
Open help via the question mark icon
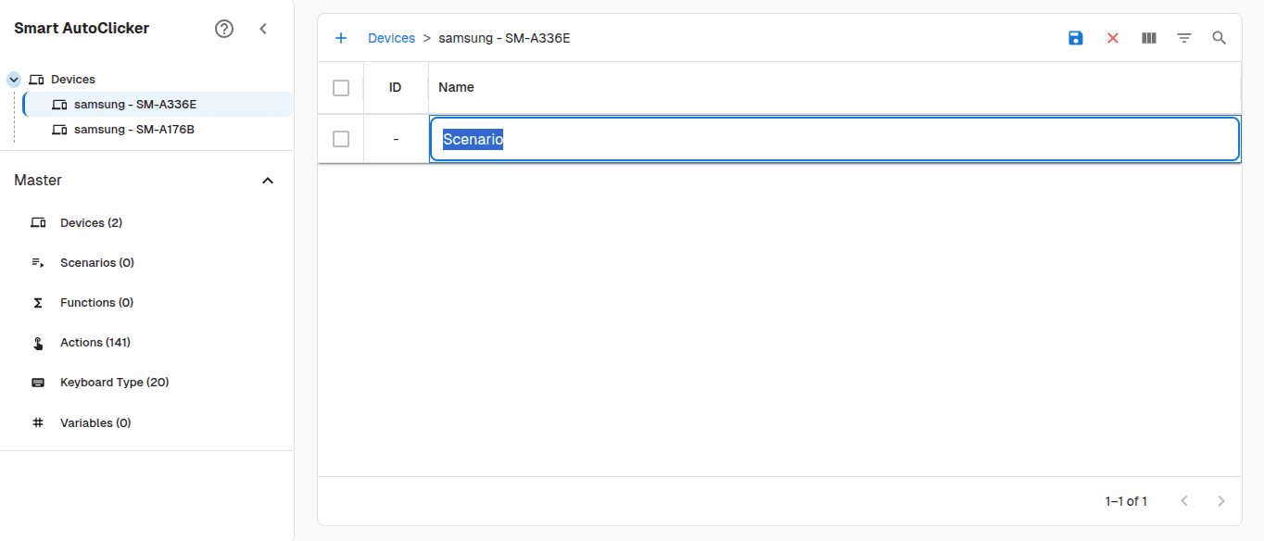click(x=224, y=28)
